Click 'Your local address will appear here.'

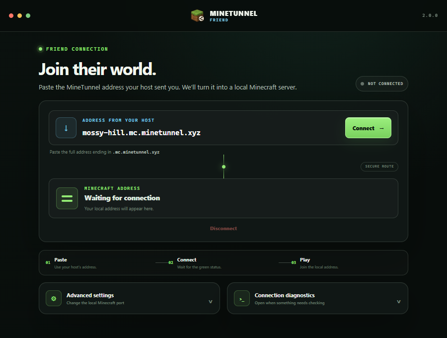pos(119,209)
